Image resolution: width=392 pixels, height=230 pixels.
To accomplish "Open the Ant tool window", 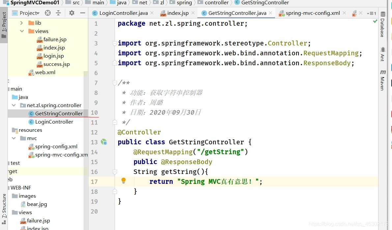I will (382, 54).
